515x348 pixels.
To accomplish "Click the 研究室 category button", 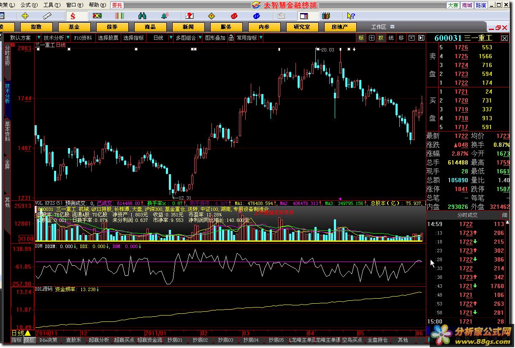I will pos(302,27).
